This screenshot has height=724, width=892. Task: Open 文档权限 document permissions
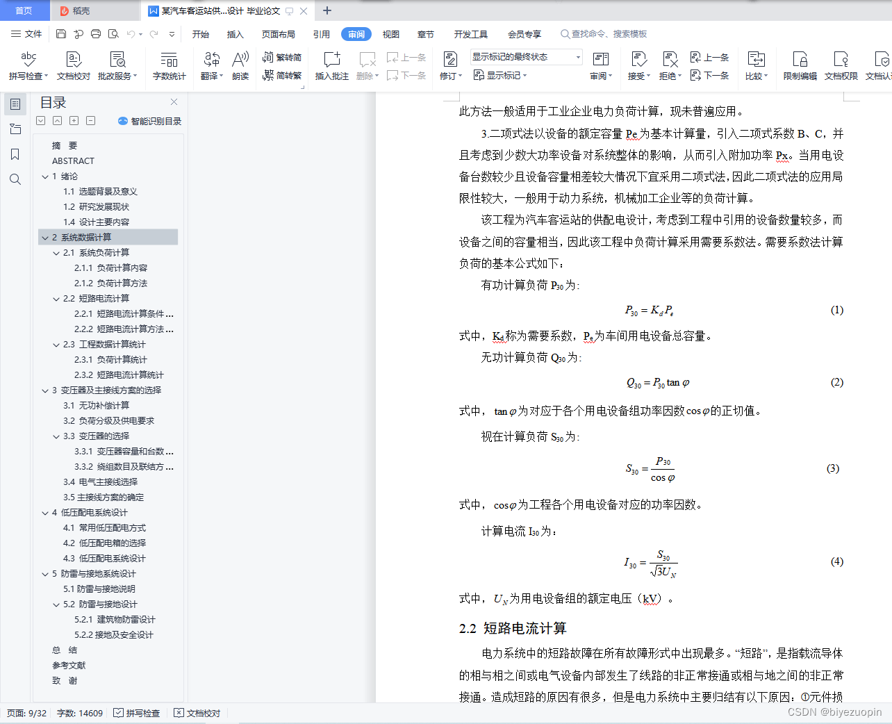click(841, 66)
